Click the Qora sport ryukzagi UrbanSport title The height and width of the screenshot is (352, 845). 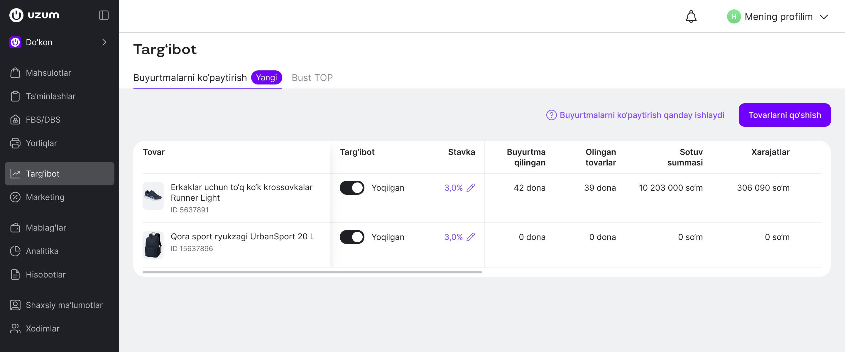pyautogui.click(x=242, y=236)
